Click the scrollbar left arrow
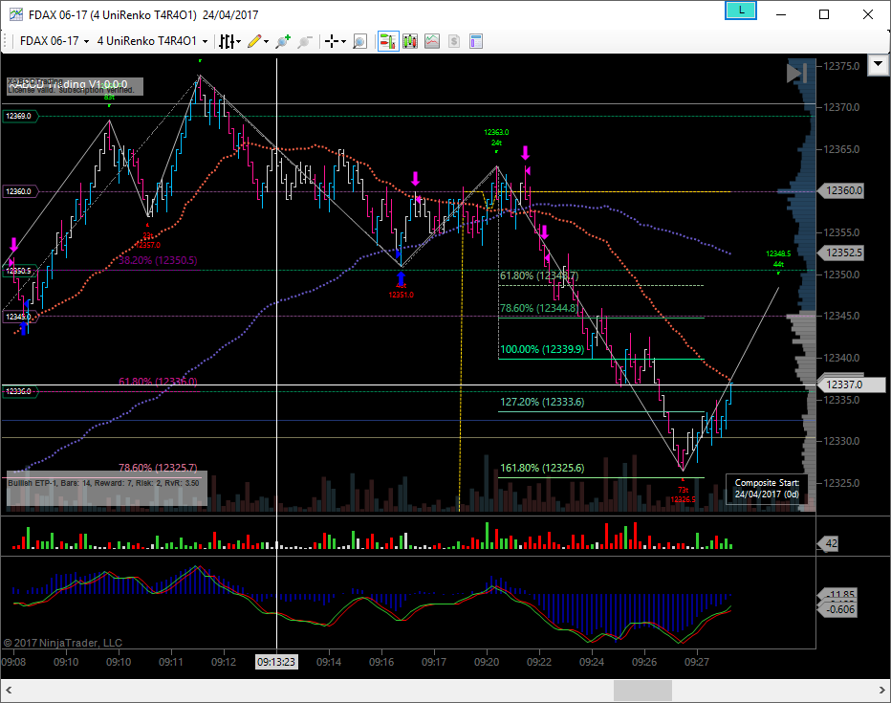The width and height of the screenshot is (891, 703). coord(9,691)
